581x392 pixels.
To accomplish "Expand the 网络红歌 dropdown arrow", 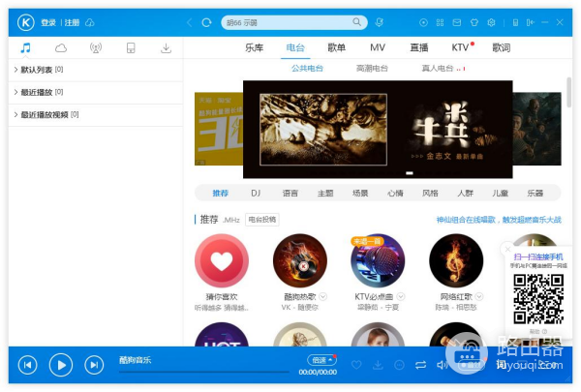I will point(479,296).
